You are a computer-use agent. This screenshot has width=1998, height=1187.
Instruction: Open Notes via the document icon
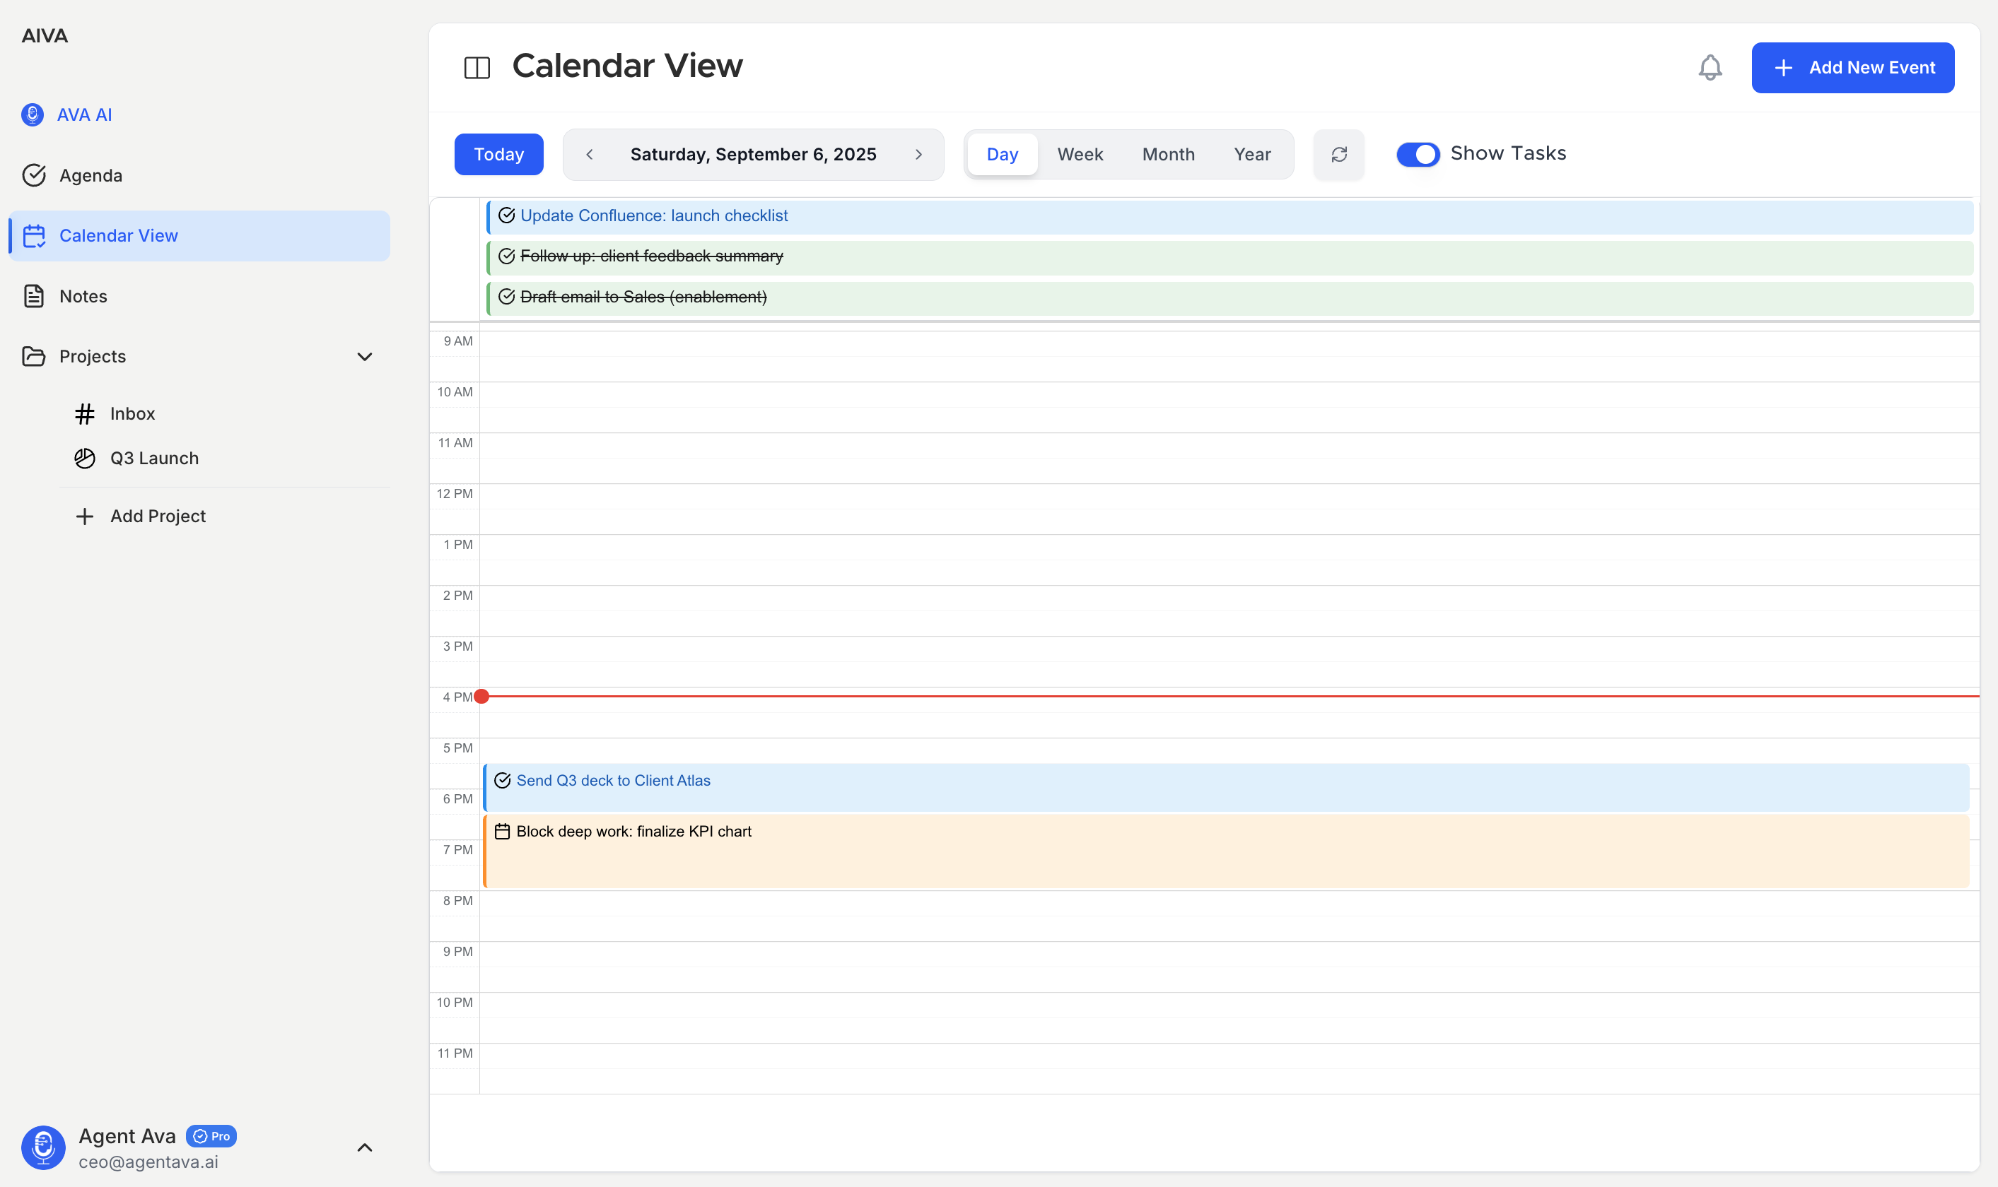click(35, 295)
